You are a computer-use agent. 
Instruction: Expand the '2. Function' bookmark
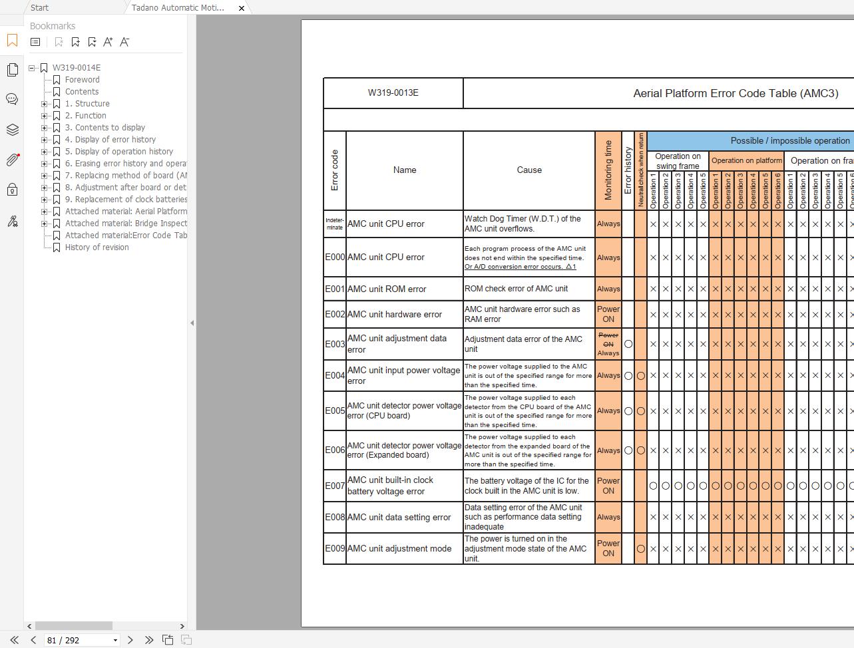coord(45,116)
